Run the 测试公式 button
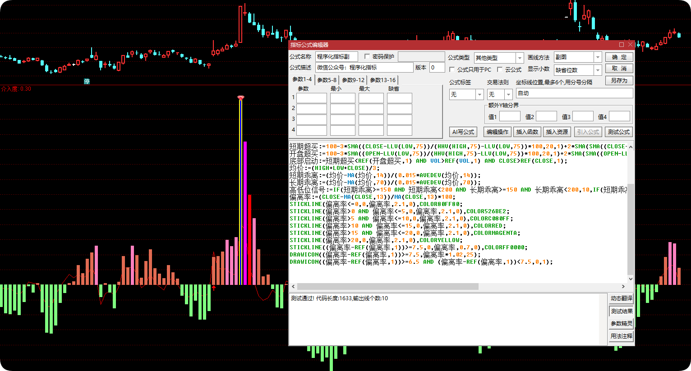Image resolution: width=691 pixels, height=371 pixels. pyautogui.click(x=619, y=132)
